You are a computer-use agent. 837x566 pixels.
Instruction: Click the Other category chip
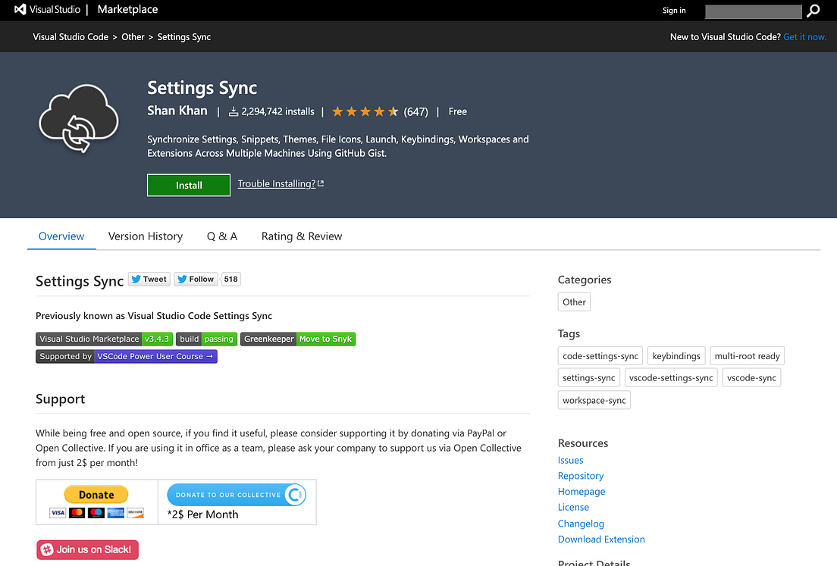(574, 302)
